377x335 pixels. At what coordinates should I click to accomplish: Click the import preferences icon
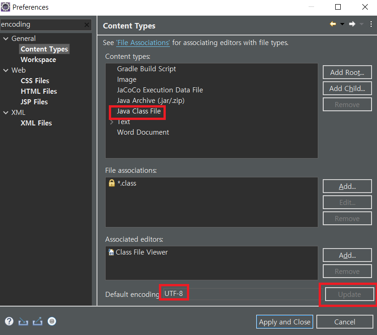point(23,322)
